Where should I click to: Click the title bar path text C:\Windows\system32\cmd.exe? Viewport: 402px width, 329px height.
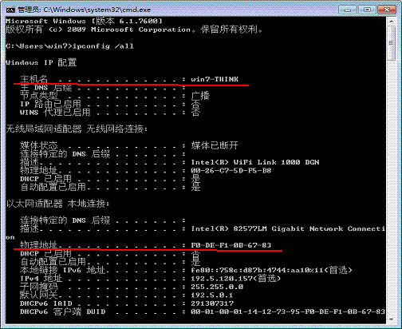pos(97,10)
